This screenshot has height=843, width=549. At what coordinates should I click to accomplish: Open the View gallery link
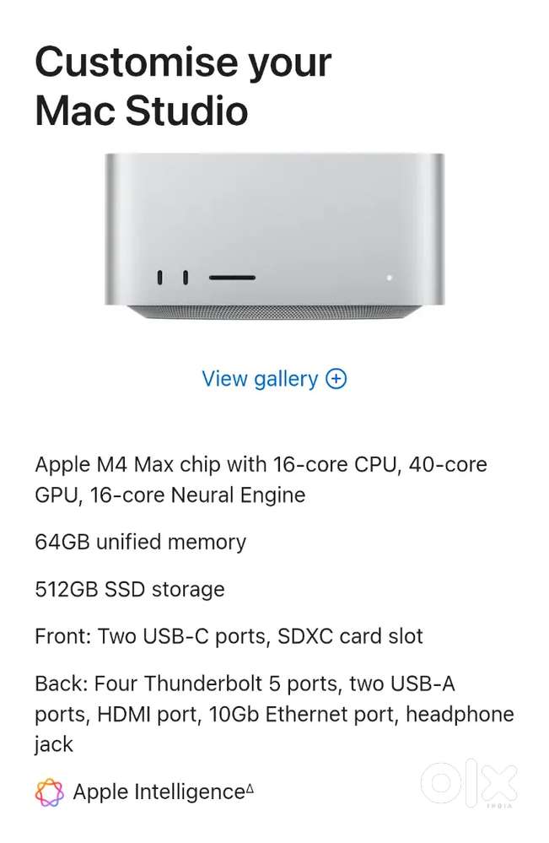[x=261, y=379]
